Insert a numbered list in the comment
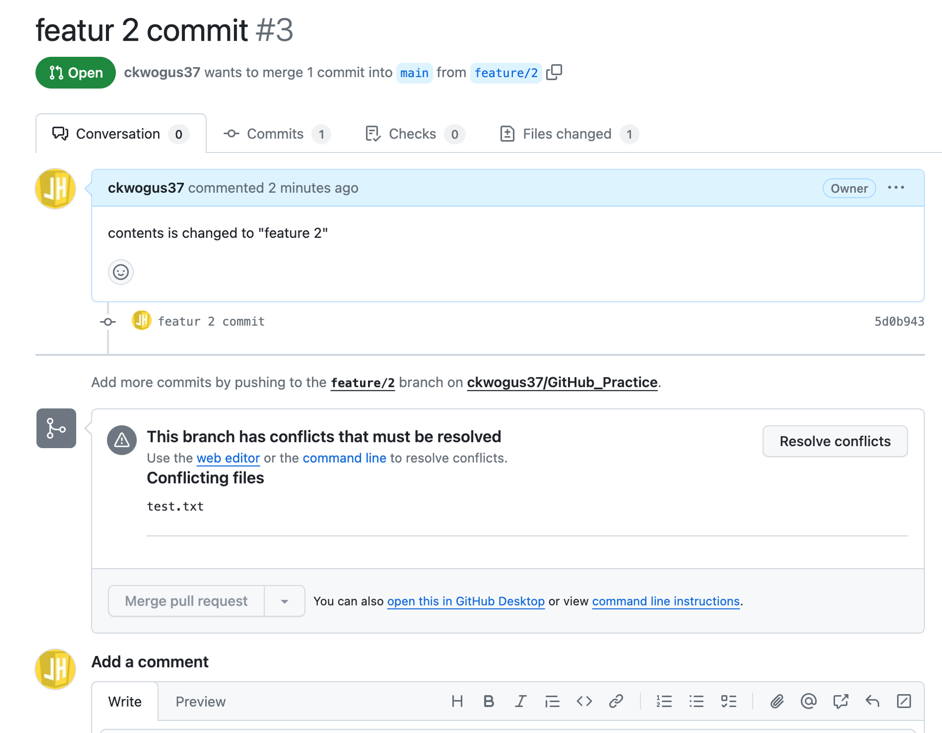Screen dimensions: 942x733 [664, 701]
